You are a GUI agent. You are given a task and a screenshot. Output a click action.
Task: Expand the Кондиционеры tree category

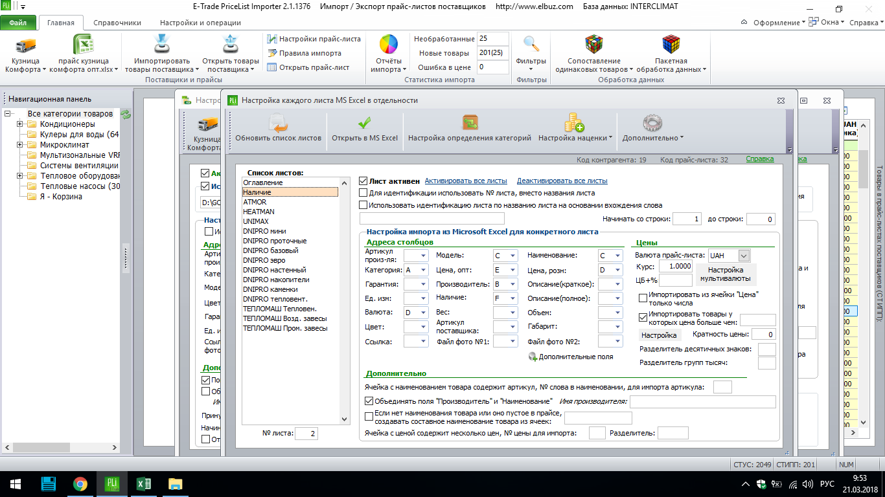tap(20, 124)
